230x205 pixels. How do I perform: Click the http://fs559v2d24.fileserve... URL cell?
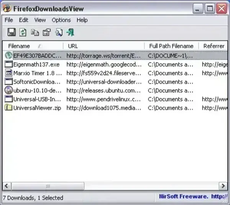click(x=104, y=73)
